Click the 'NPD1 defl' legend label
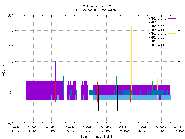Image resolution: width=185 pixels, height=139 pixels. (156, 45)
